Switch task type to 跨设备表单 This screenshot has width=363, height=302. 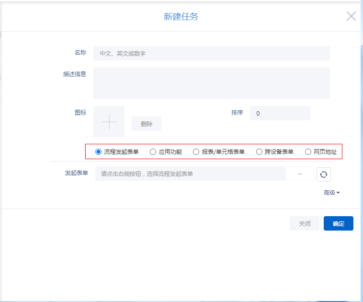(x=260, y=152)
